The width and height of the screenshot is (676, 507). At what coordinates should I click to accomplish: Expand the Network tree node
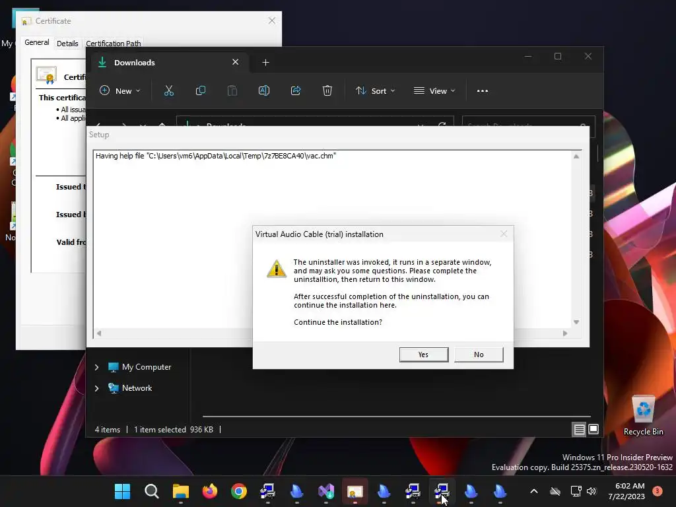click(x=96, y=388)
